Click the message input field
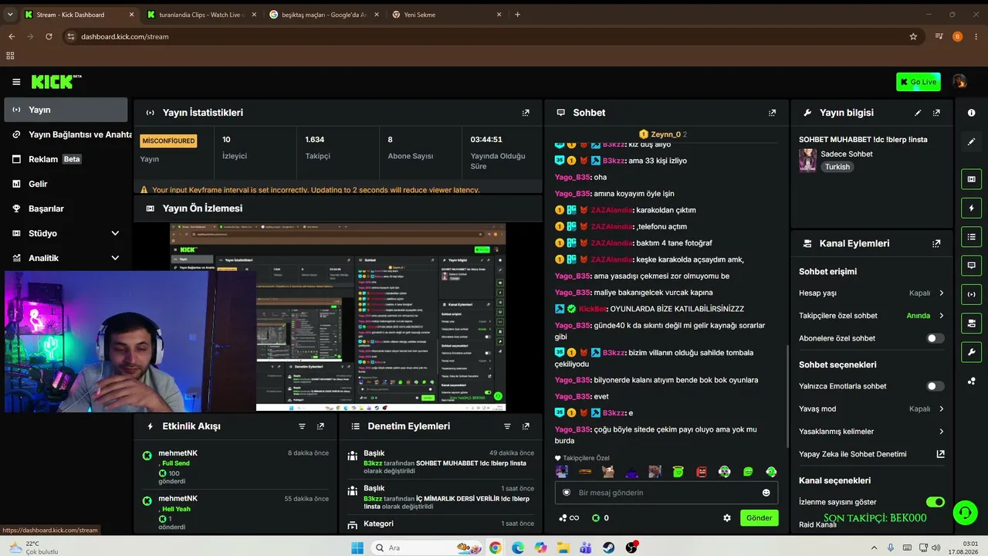This screenshot has height=556, width=988. [x=666, y=493]
